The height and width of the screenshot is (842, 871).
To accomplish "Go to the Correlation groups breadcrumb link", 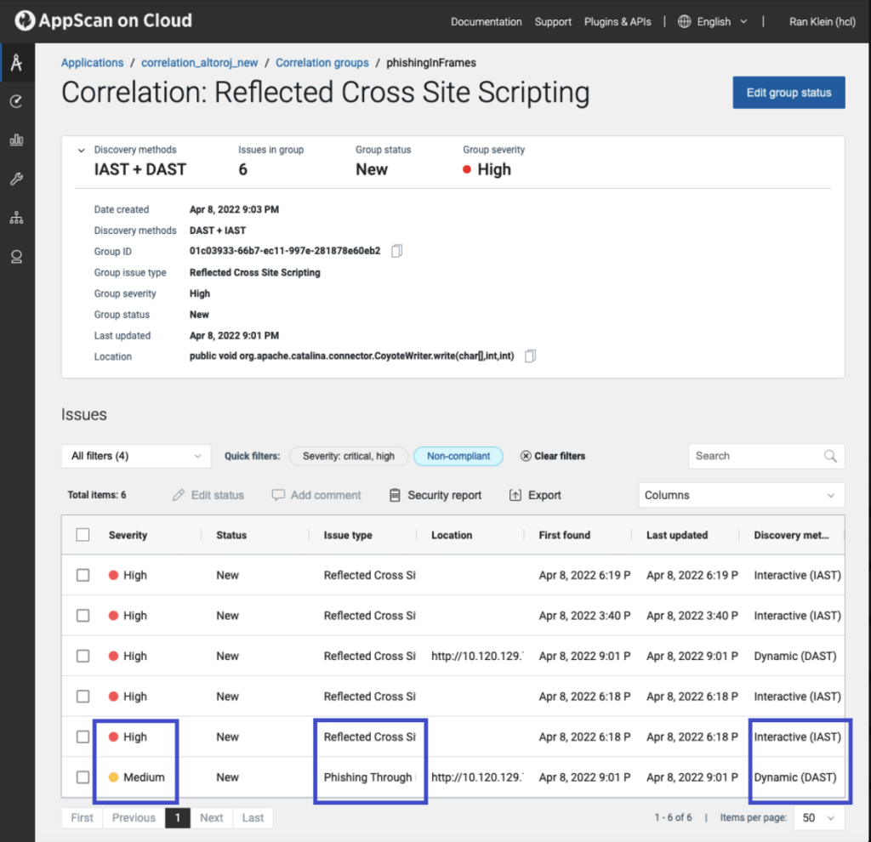I will click(x=322, y=63).
